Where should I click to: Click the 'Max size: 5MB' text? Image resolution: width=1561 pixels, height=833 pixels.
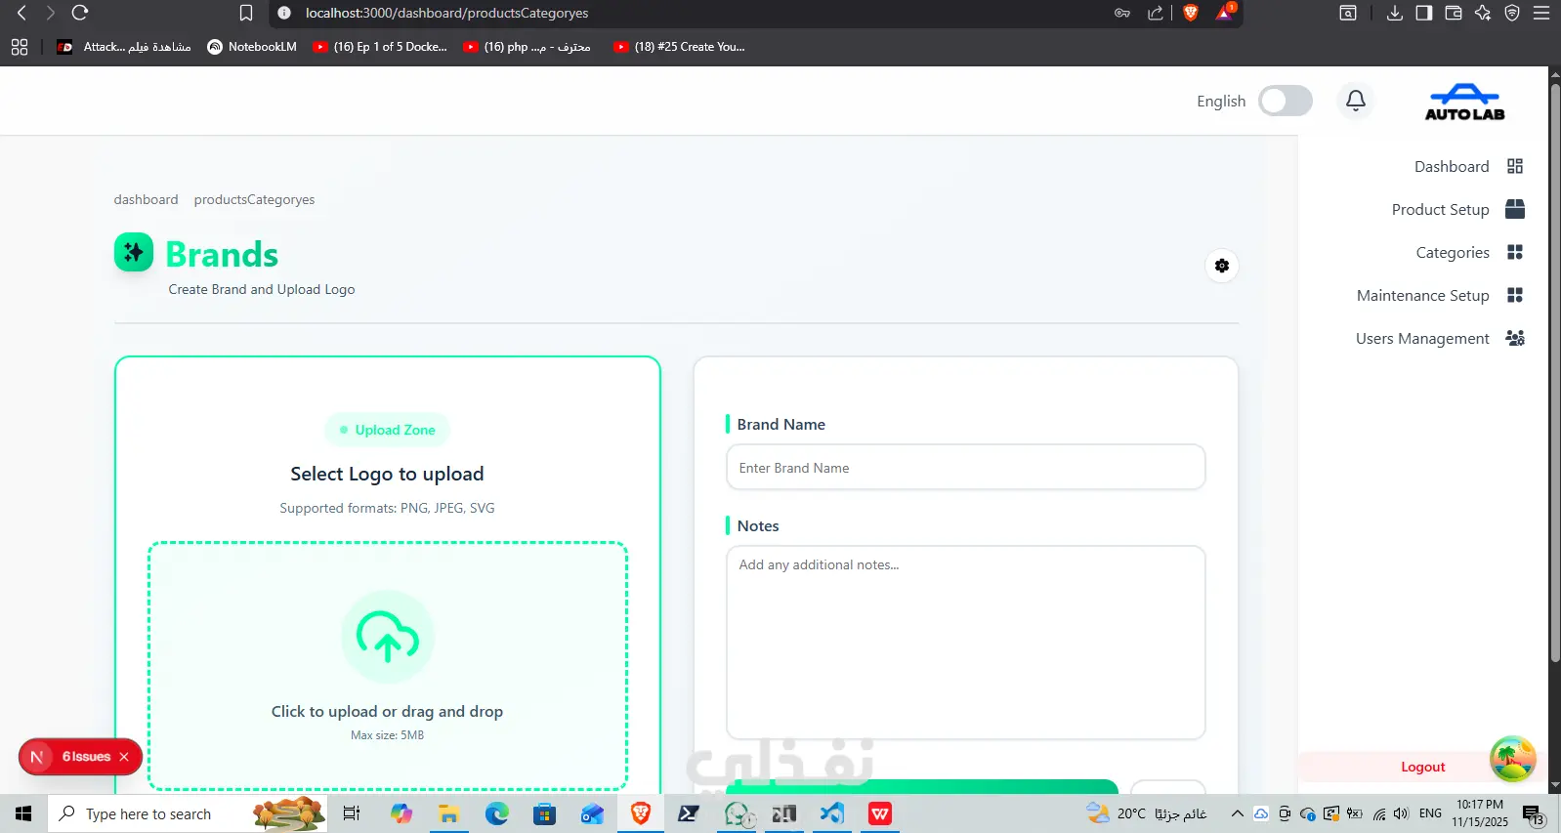tap(387, 735)
